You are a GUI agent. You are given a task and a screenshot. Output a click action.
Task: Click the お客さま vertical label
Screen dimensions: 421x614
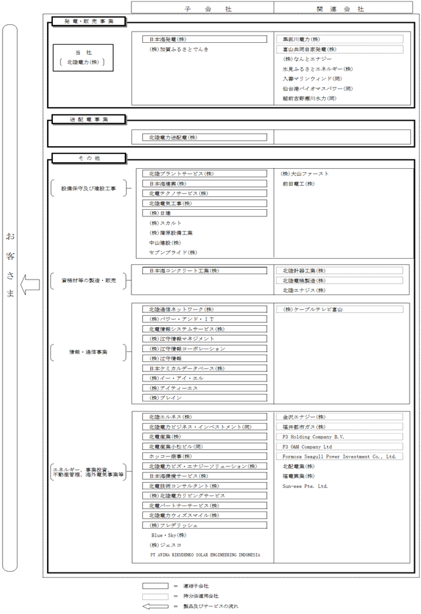tap(10, 264)
